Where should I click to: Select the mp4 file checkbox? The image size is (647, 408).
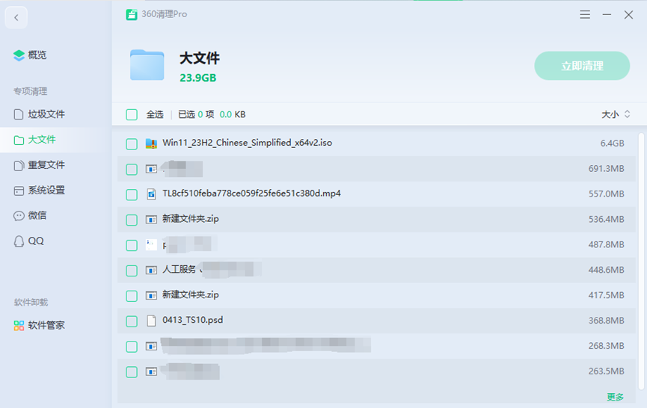tap(132, 194)
